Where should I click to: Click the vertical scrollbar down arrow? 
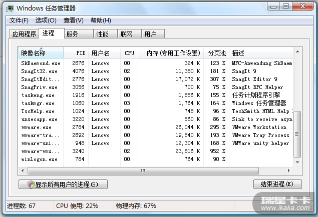[297, 162]
